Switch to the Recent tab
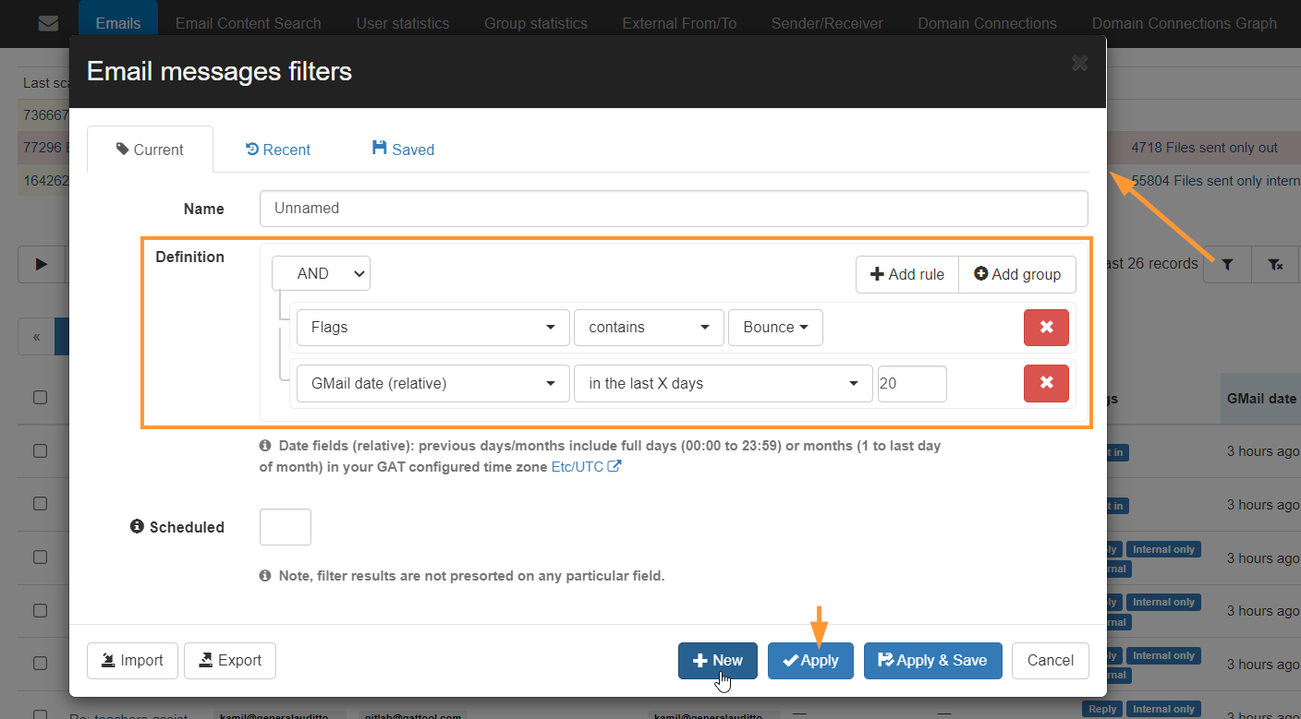 pyautogui.click(x=277, y=149)
